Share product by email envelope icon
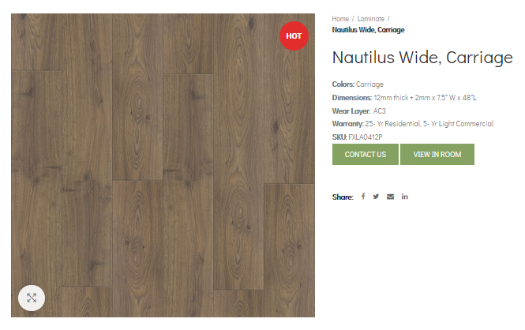The width and height of the screenshot is (525, 330). (x=391, y=197)
